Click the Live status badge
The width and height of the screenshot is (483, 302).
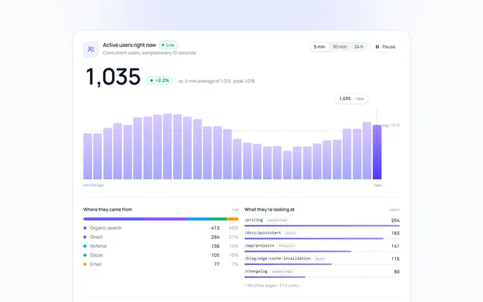(x=168, y=45)
